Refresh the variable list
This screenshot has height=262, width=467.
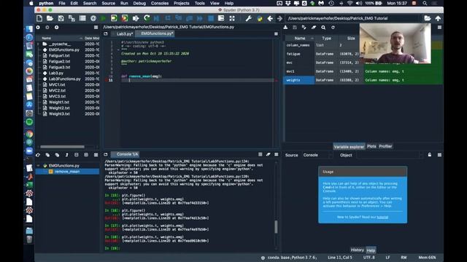[333, 28]
